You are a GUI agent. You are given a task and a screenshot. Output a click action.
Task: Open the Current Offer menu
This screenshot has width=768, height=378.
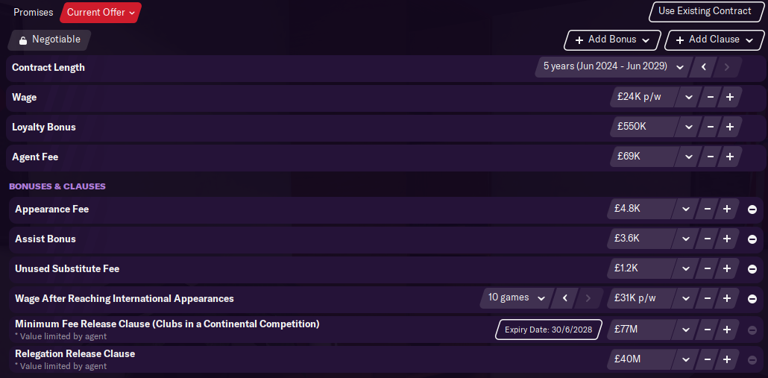(101, 13)
